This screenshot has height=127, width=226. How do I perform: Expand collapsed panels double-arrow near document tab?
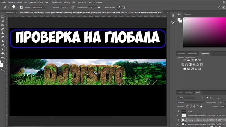click(168, 13)
